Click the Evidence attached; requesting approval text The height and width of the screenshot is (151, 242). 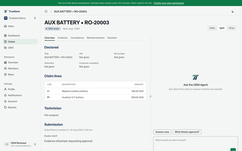(68, 141)
